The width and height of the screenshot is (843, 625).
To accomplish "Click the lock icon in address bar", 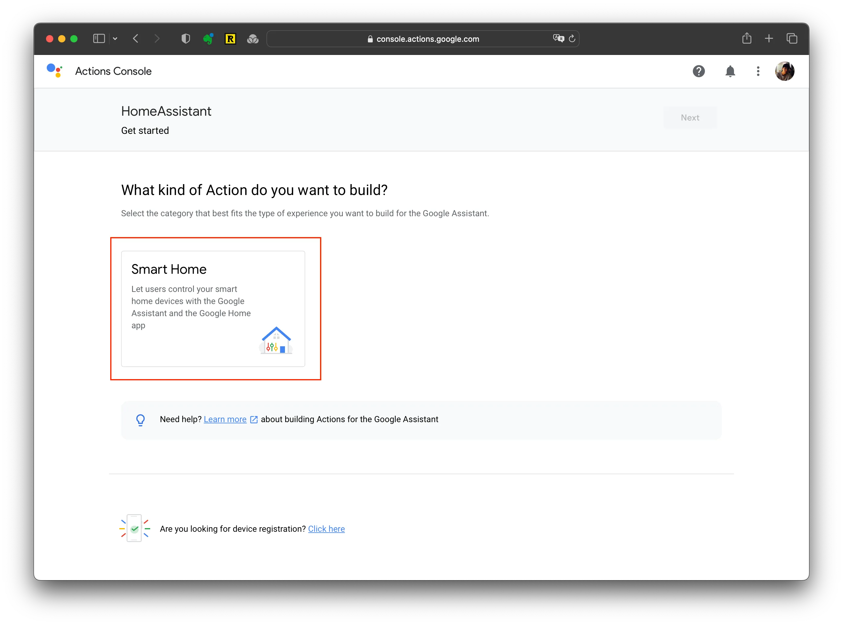I will pyautogui.click(x=370, y=39).
